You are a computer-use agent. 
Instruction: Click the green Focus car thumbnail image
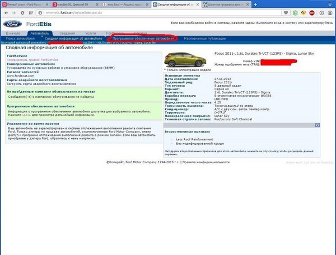click(185, 60)
